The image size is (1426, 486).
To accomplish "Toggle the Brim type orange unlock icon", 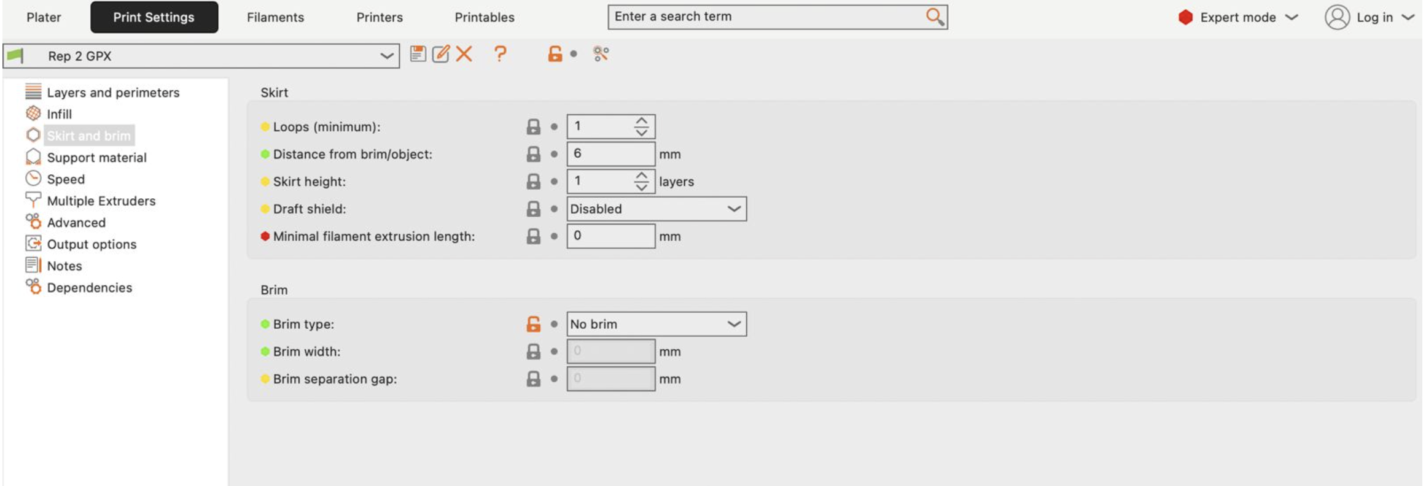I will pyautogui.click(x=533, y=324).
